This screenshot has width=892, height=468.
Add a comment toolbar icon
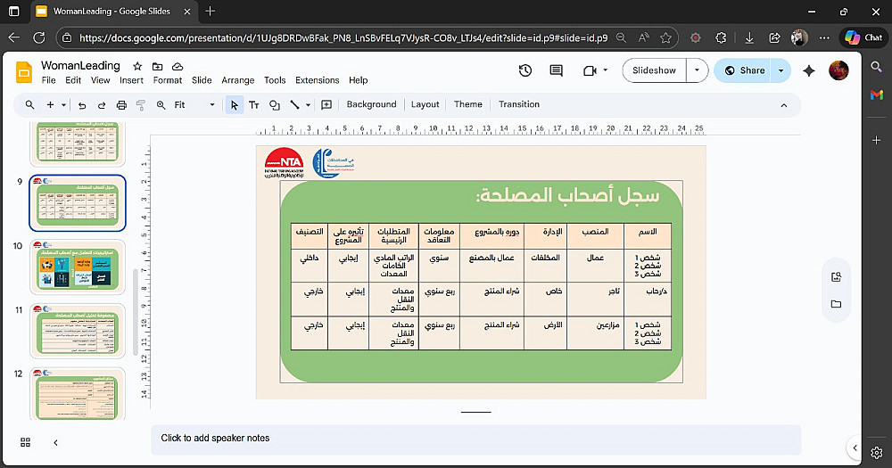(x=326, y=104)
